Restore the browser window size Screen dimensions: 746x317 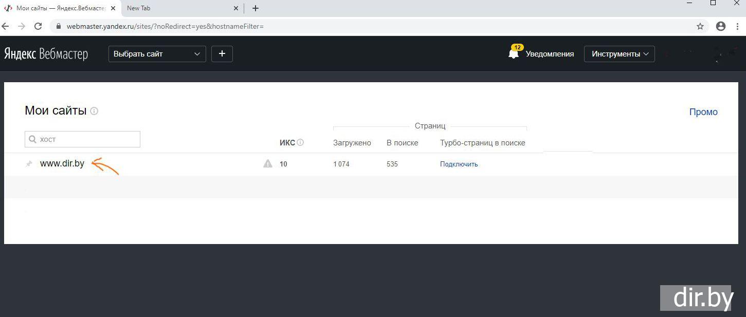713,3
